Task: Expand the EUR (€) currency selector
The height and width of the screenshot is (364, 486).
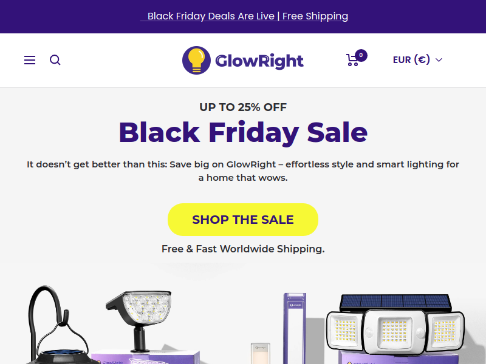Action: click(417, 59)
